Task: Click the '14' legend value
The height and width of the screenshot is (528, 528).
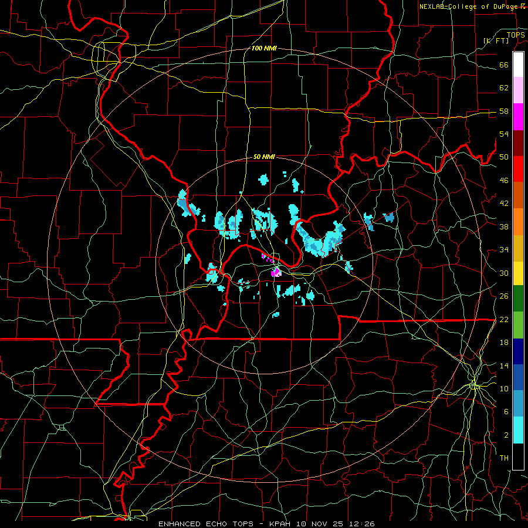Action: pos(504,365)
